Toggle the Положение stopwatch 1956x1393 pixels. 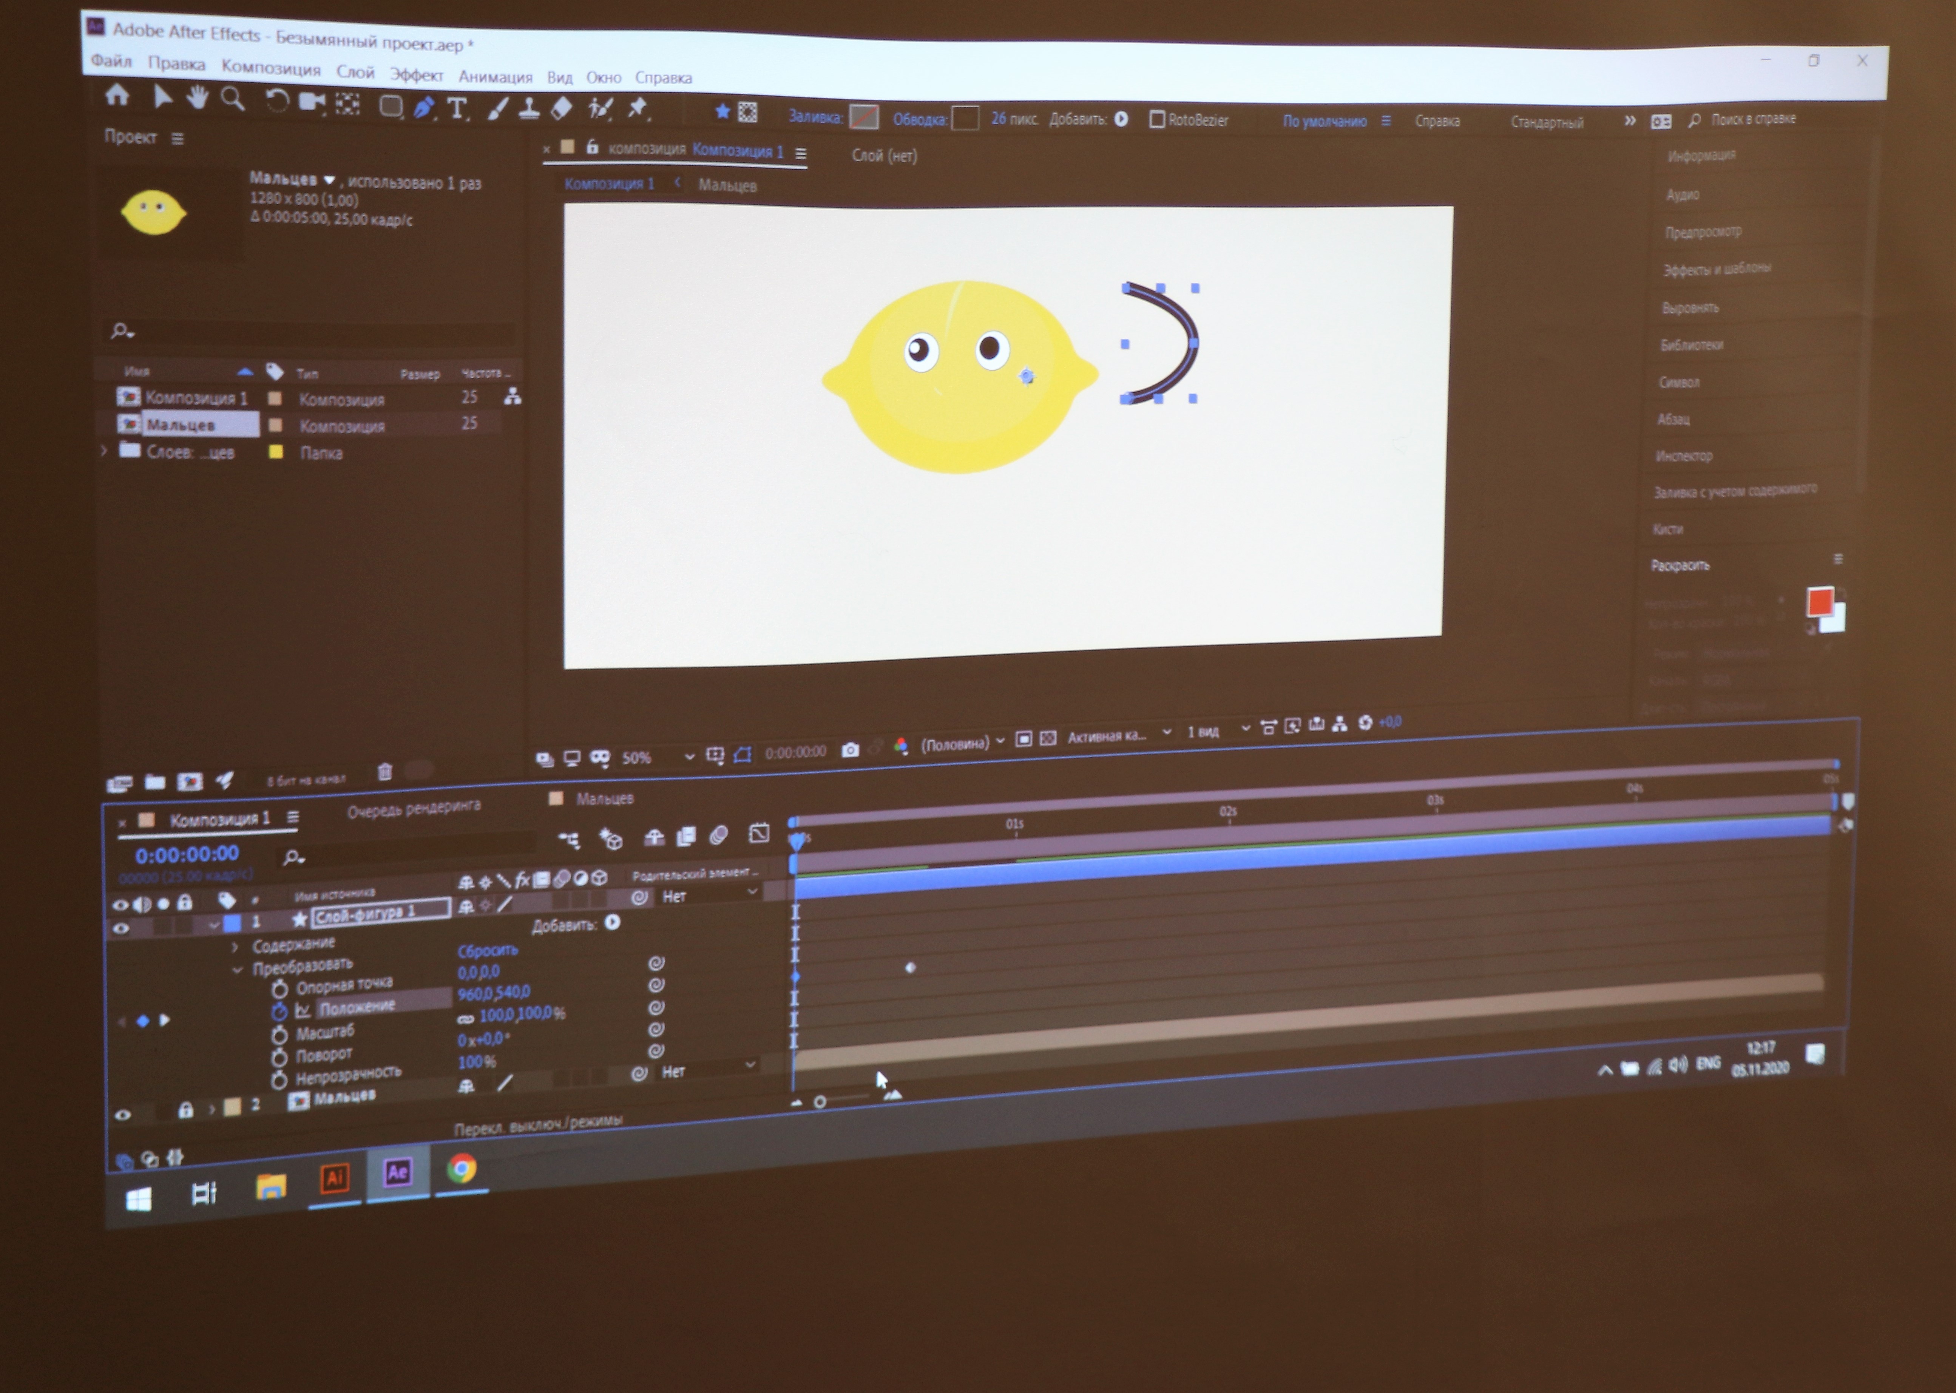(279, 1012)
